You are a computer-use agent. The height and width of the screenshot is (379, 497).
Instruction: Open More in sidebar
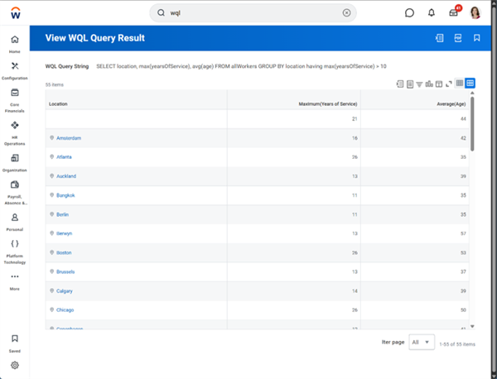[x=15, y=281]
